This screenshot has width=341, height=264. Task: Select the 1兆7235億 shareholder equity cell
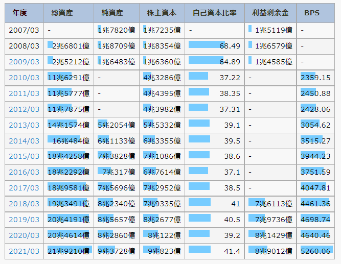[162, 30]
